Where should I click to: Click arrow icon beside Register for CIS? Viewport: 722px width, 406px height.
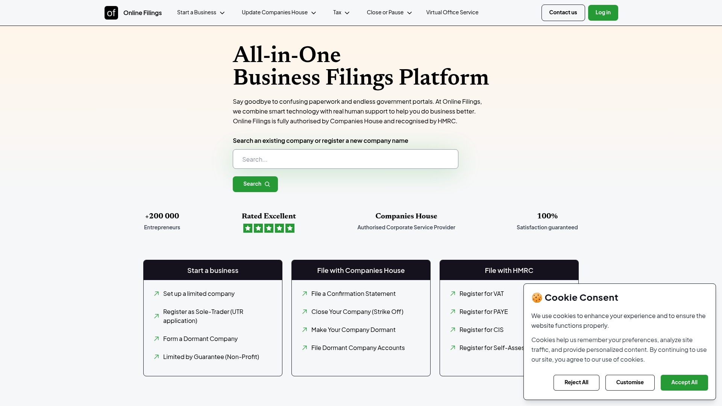click(453, 330)
